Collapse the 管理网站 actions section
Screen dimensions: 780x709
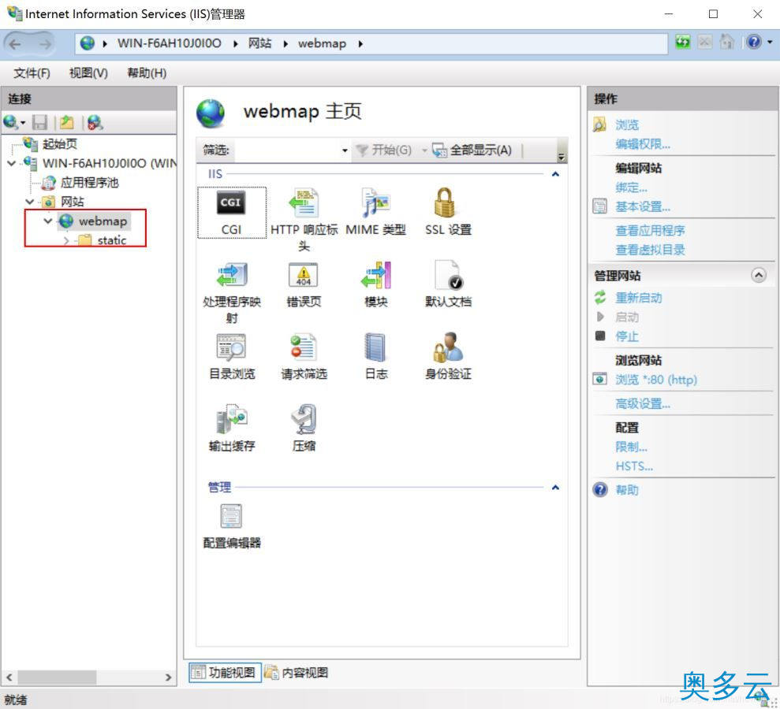(x=759, y=275)
